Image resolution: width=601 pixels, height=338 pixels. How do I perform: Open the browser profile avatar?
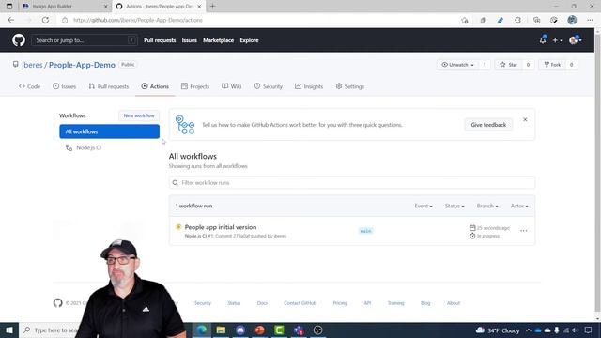pos(572,20)
